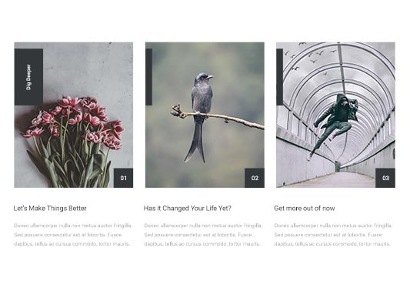The image size is (410, 308).
Task: Select the paragraph under Get more out of now
Action: (333, 235)
